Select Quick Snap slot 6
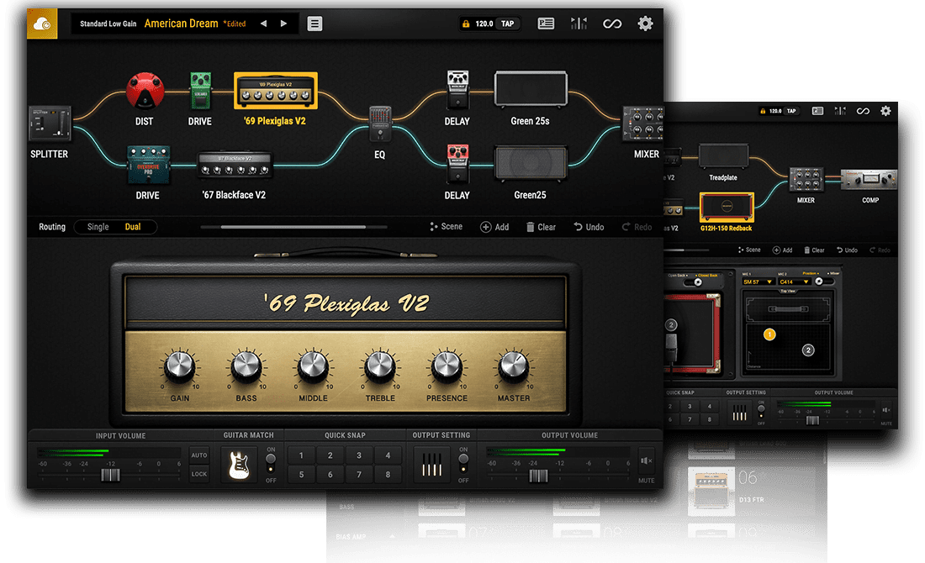The width and height of the screenshot is (925, 563). 330,474
